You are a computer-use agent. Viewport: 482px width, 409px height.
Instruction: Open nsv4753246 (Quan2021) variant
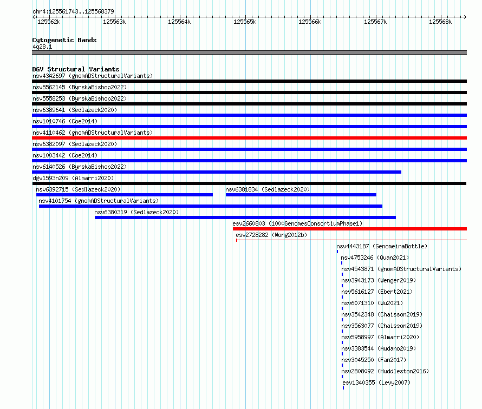click(375, 258)
